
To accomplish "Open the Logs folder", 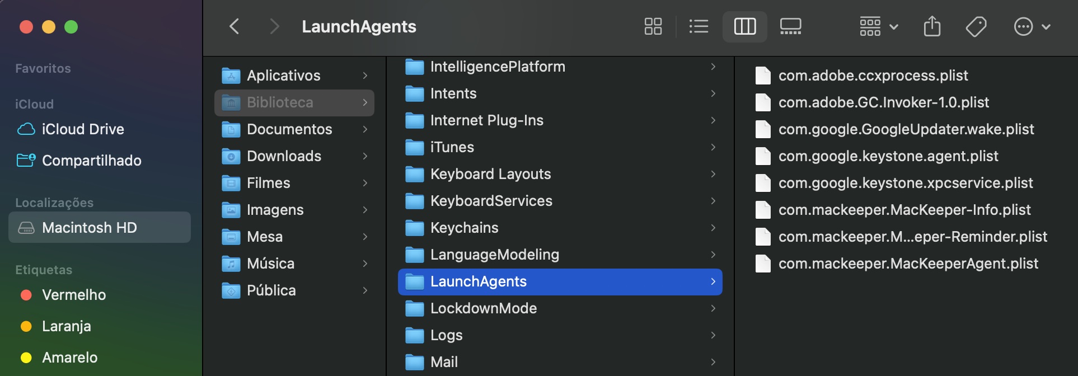I will [x=446, y=335].
